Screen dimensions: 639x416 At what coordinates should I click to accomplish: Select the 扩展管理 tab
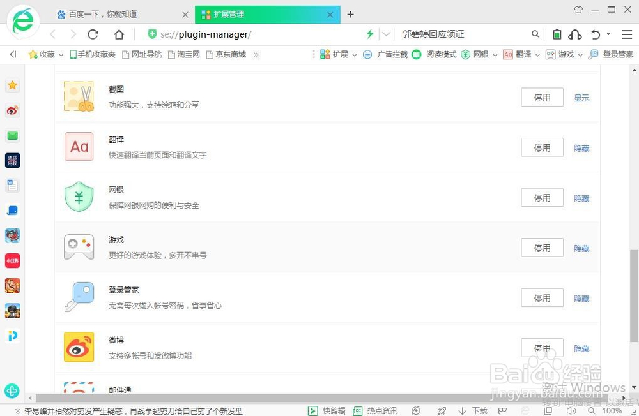[x=267, y=14]
